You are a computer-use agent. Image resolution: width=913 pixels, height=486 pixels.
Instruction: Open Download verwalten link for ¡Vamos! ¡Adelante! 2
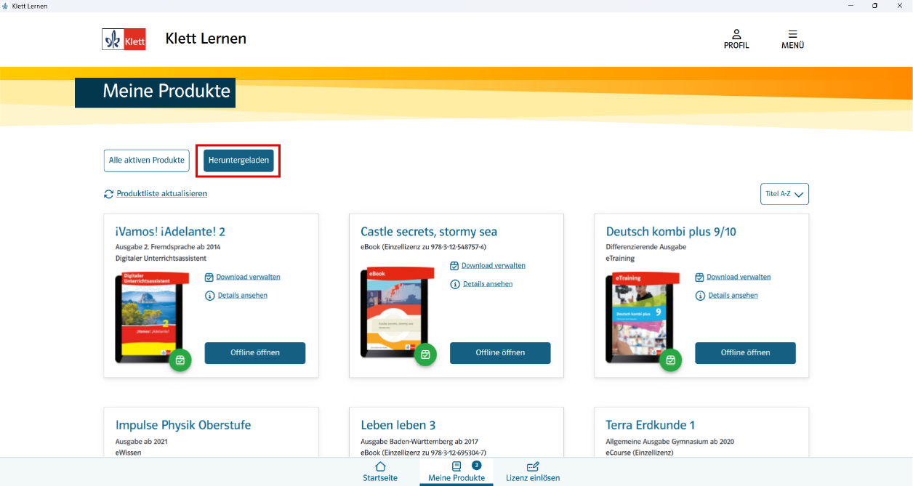pos(248,277)
